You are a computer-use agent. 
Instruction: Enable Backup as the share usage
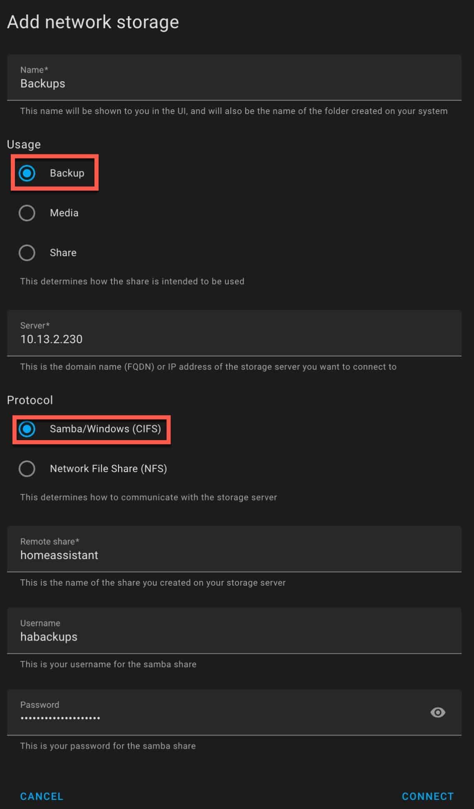tap(27, 173)
